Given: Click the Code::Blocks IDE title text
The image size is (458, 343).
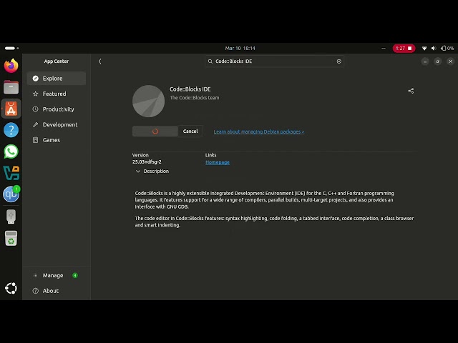Looking at the screenshot, I should point(190,89).
